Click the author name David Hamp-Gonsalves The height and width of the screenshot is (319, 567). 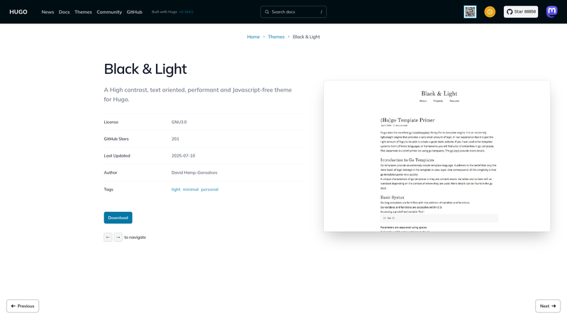(x=194, y=172)
